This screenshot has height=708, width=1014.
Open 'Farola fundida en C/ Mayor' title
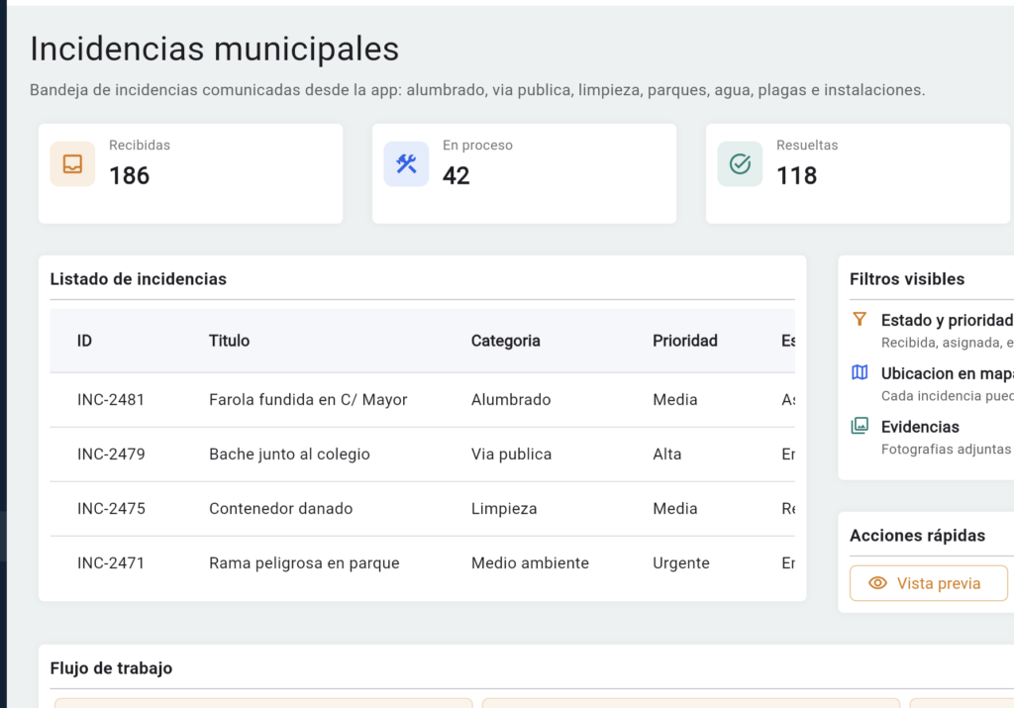(308, 400)
